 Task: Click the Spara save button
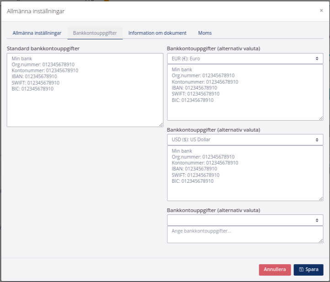point(309,270)
